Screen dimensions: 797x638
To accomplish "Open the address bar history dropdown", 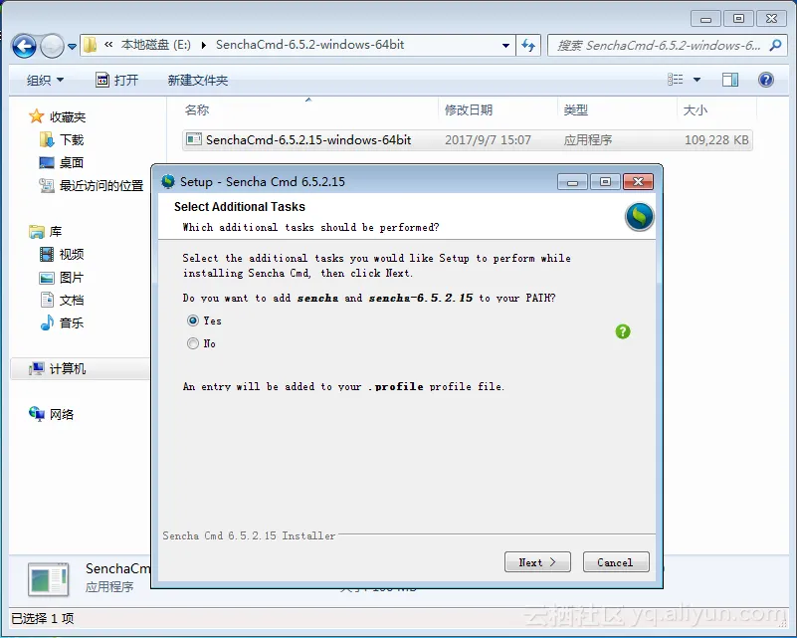I will click(505, 45).
